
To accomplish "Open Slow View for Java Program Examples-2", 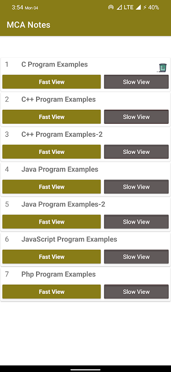I will click(x=136, y=222).
